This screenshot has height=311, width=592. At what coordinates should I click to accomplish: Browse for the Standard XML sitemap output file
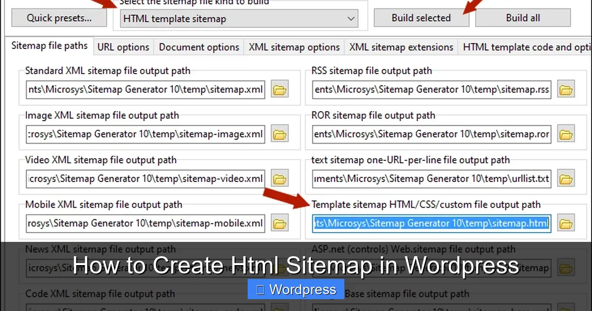[279, 89]
